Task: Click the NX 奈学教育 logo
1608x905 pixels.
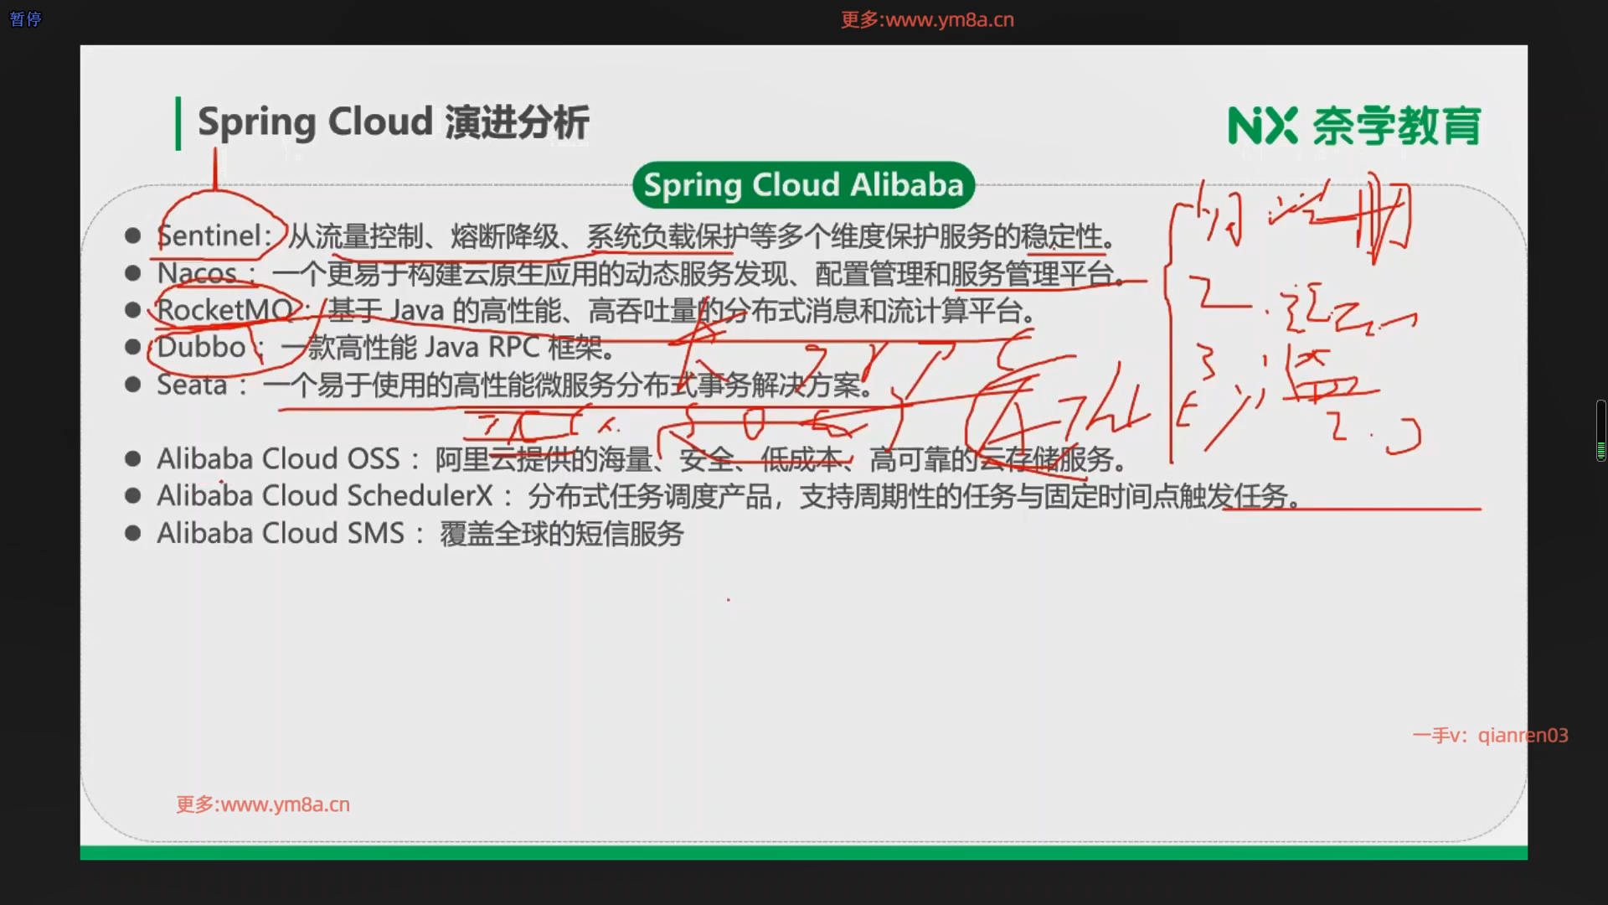Action: pos(1354,126)
